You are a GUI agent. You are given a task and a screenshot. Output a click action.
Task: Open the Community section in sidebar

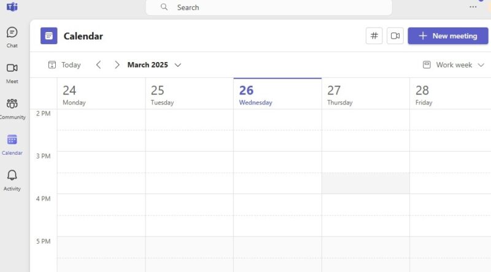[x=12, y=109]
